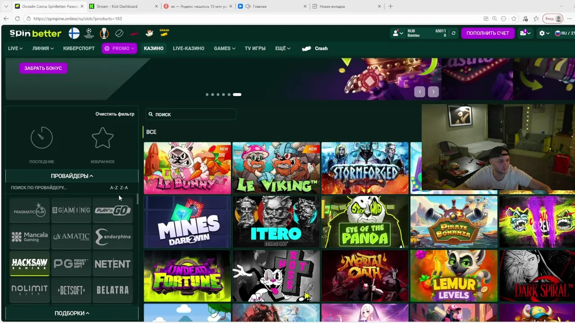Select the Betsoft provider logo
The height and width of the screenshot is (323, 575).
71,290
